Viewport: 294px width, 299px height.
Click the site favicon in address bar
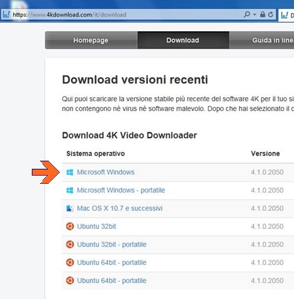tap(6, 14)
